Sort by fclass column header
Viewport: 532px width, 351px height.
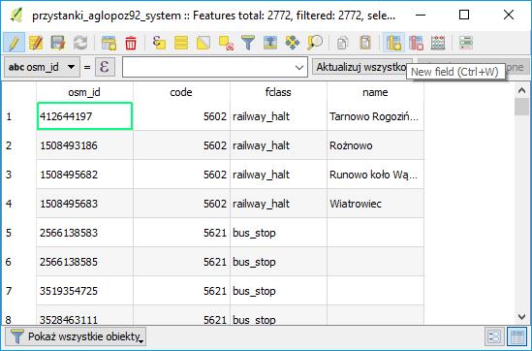point(278,92)
